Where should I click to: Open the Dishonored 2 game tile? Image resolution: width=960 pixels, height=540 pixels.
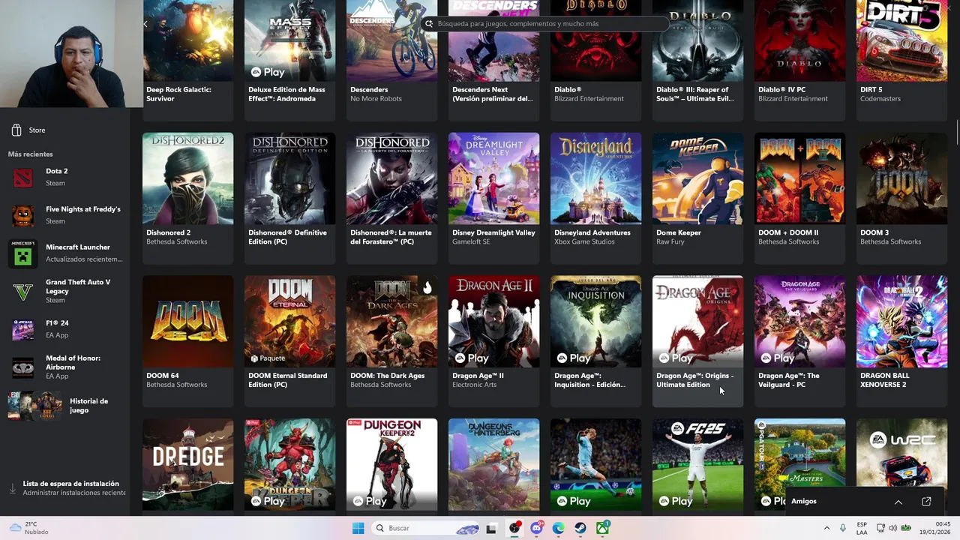(x=188, y=199)
